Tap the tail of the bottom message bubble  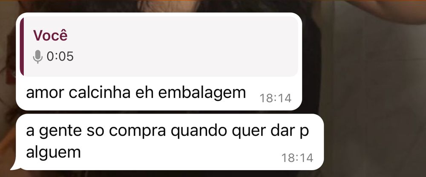coord(16,167)
